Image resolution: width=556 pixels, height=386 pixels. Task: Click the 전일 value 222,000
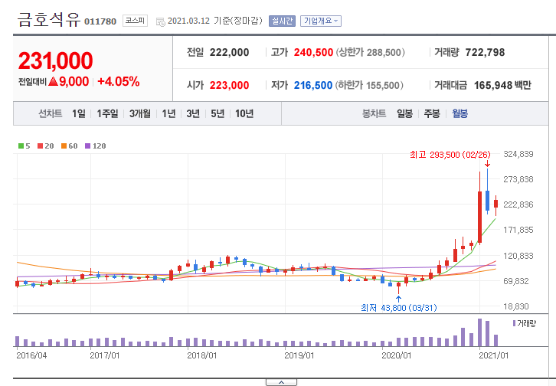click(x=229, y=52)
